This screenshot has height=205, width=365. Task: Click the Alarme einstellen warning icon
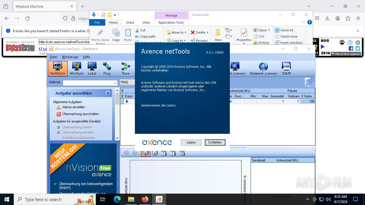tap(58, 107)
